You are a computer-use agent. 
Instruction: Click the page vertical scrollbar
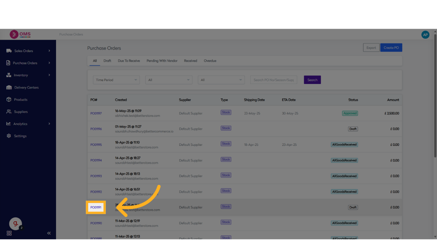435,95
